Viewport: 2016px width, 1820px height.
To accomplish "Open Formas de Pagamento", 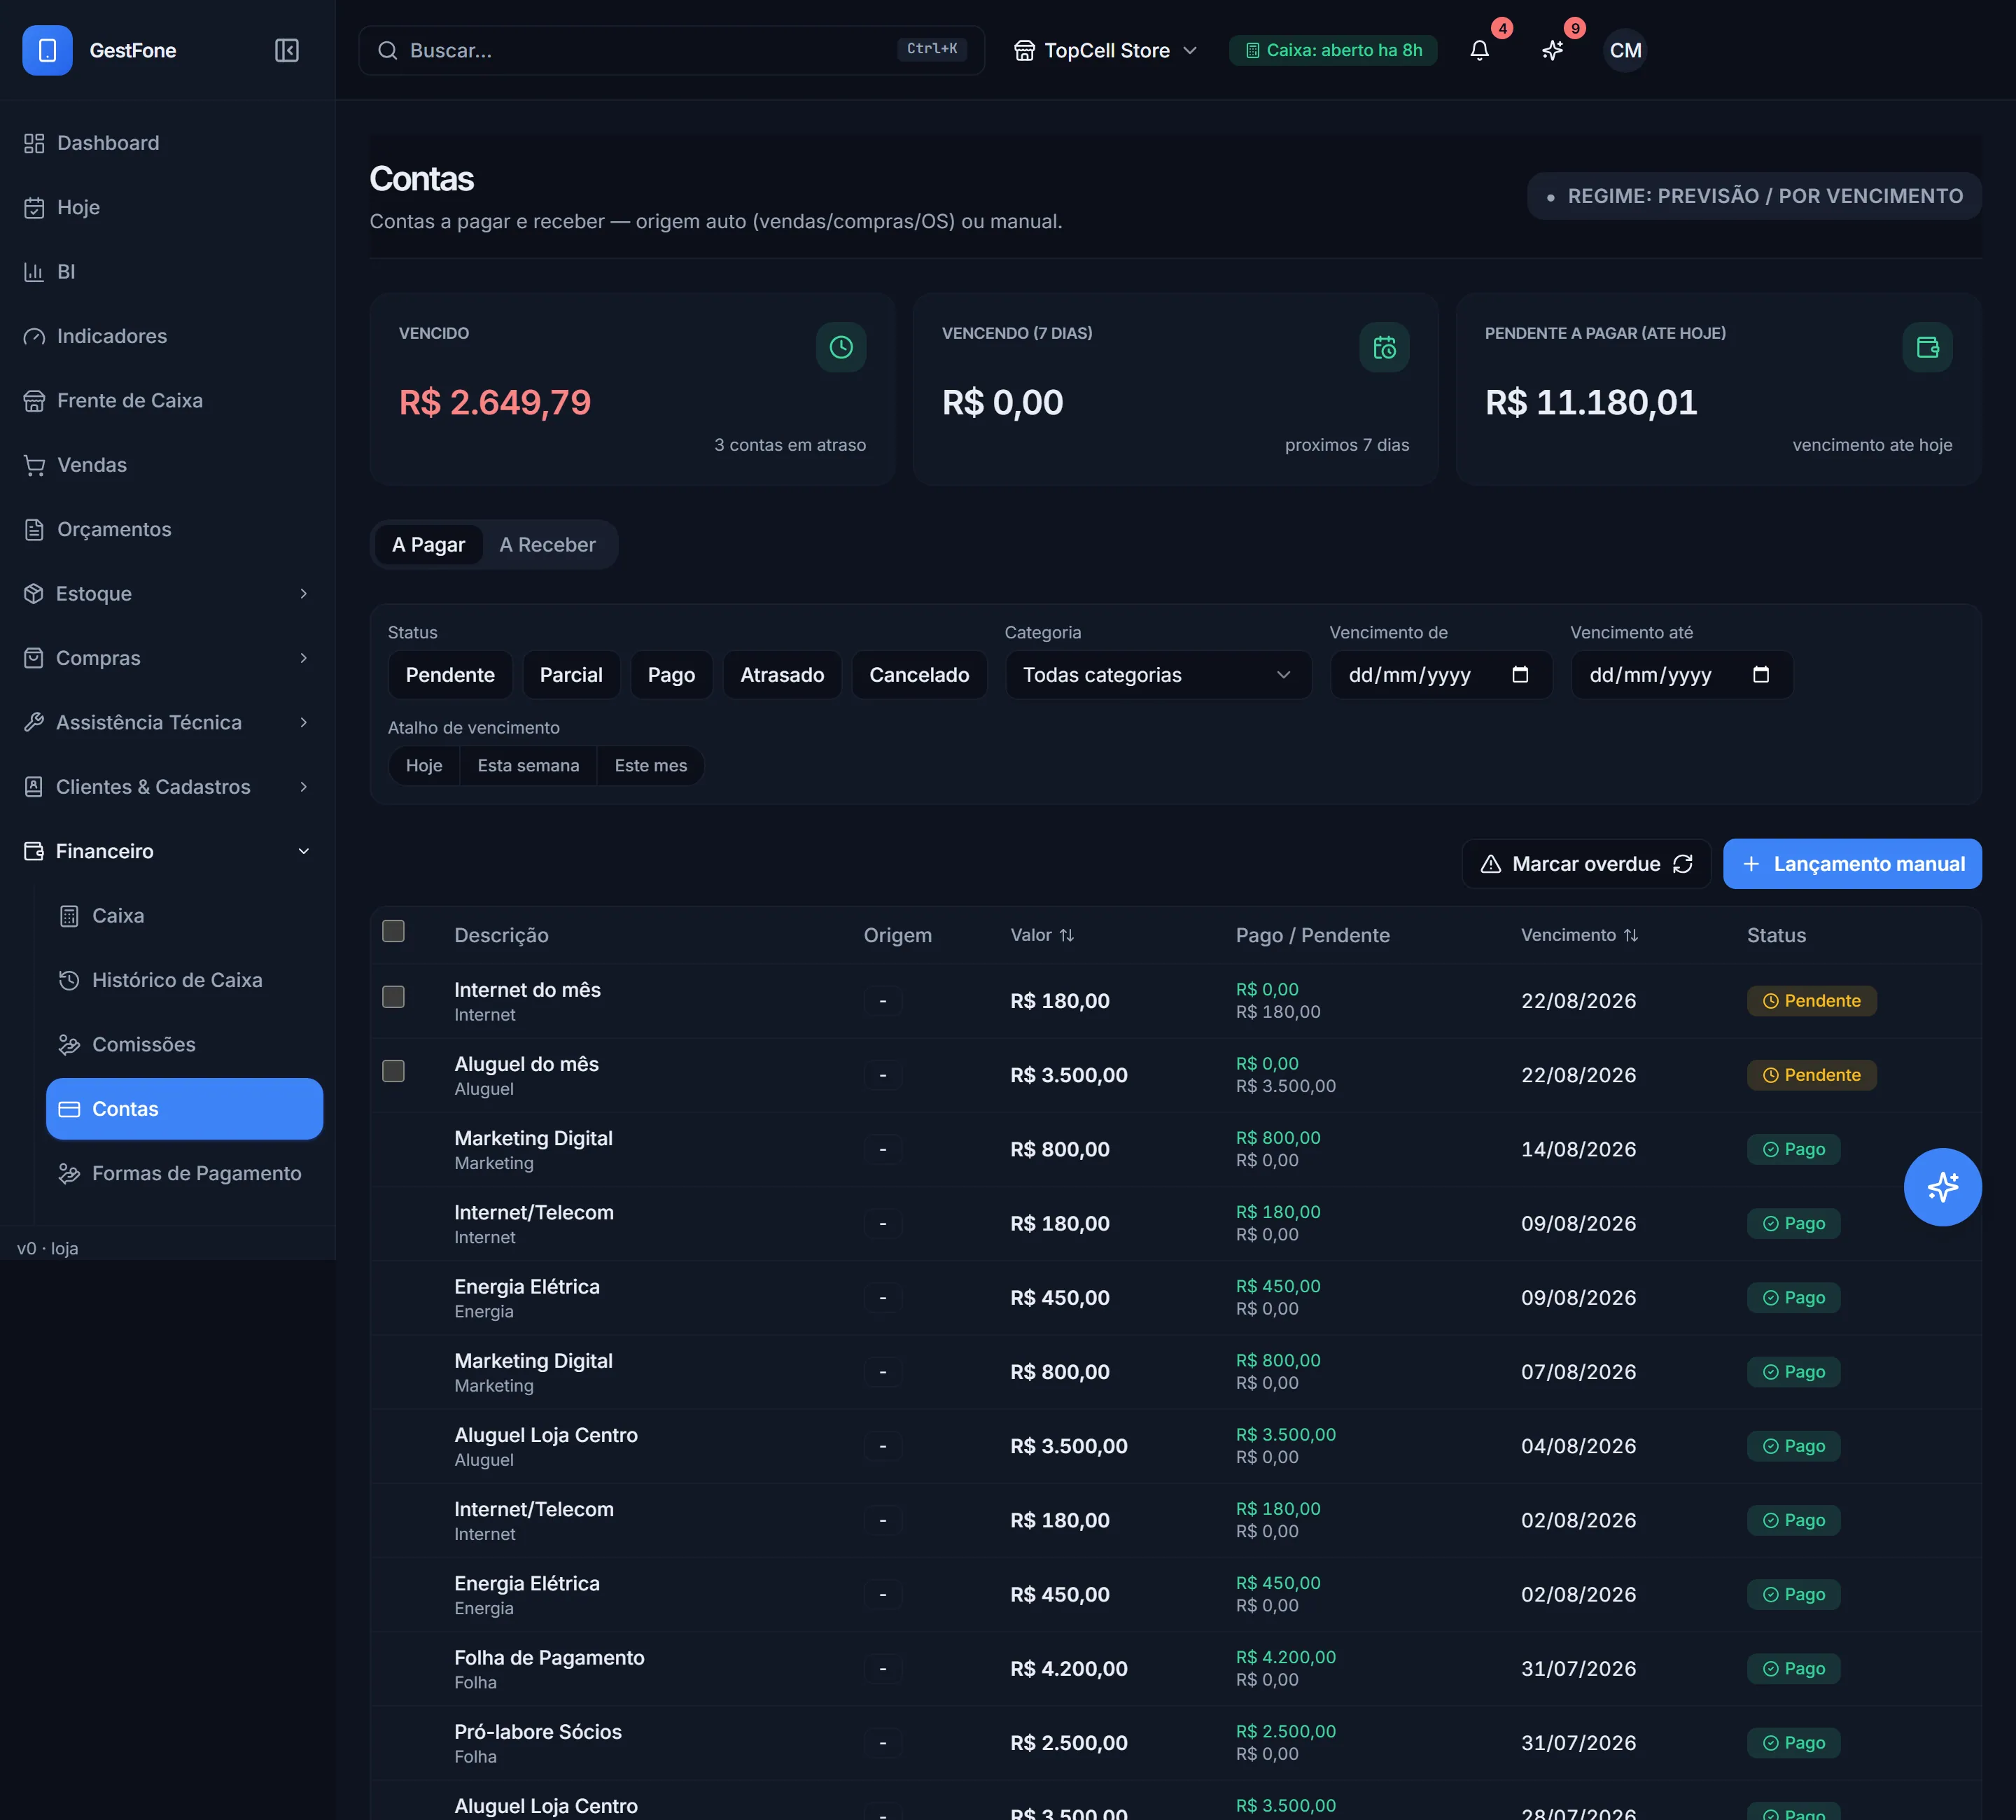I will tap(184, 1174).
